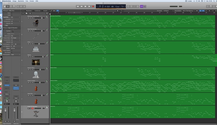This screenshot has width=217, height=125.
Task: Open the Library panel button
Action: click(x=5, y=6)
